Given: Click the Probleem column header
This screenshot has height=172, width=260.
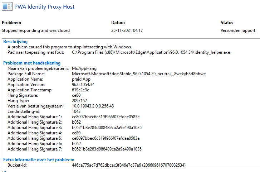Looking at the screenshot, I should coord(11,23).
